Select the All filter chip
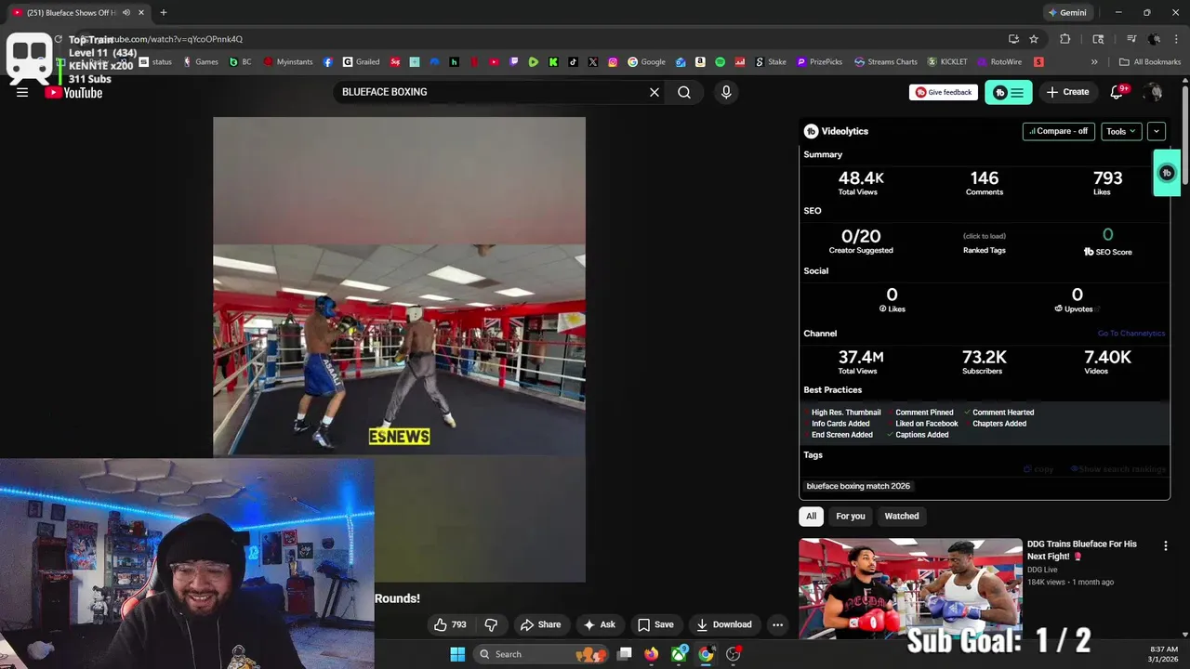The height and width of the screenshot is (669, 1190). (811, 516)
